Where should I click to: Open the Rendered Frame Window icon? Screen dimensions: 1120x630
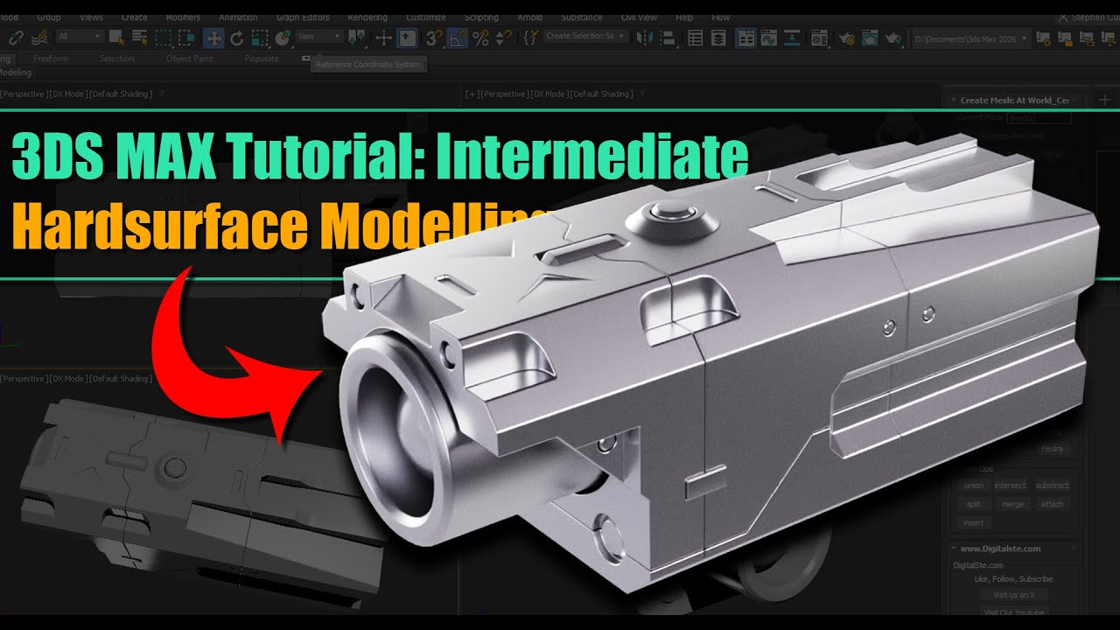869,38
